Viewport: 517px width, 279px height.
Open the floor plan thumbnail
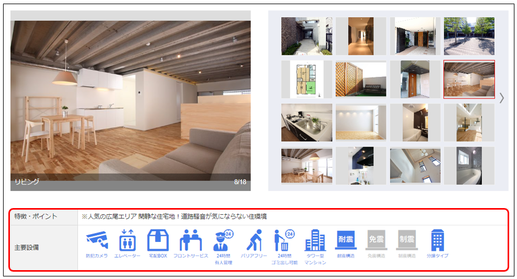307,79
